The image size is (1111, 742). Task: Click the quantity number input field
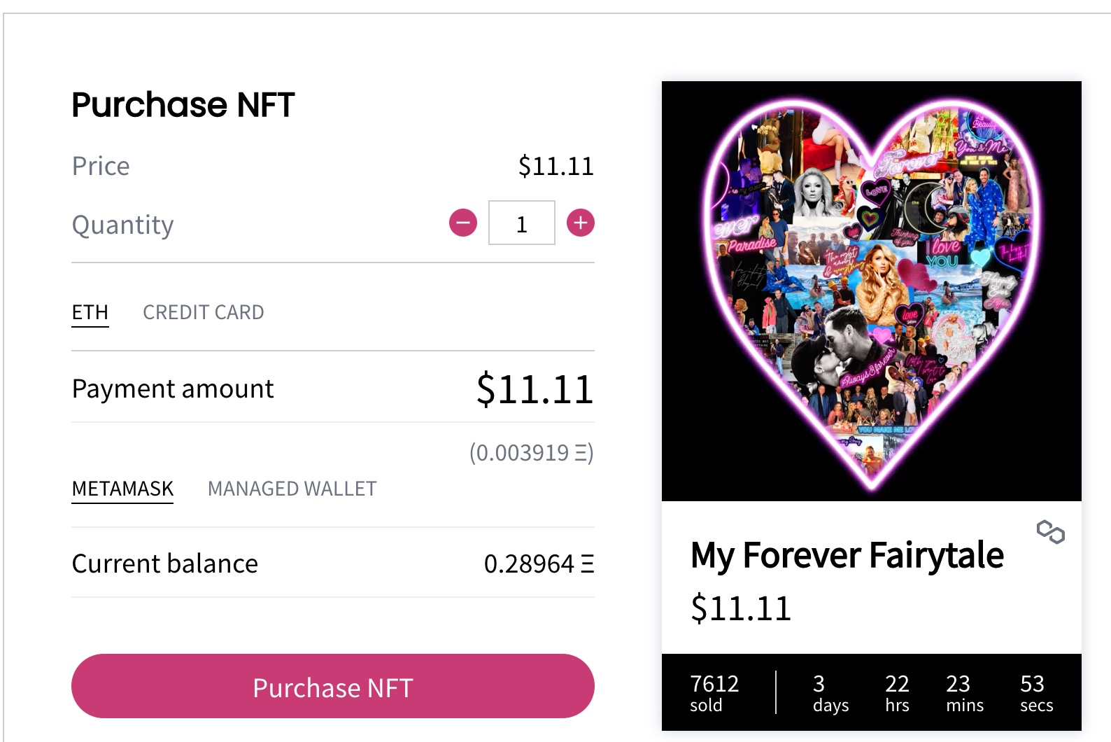522,223
